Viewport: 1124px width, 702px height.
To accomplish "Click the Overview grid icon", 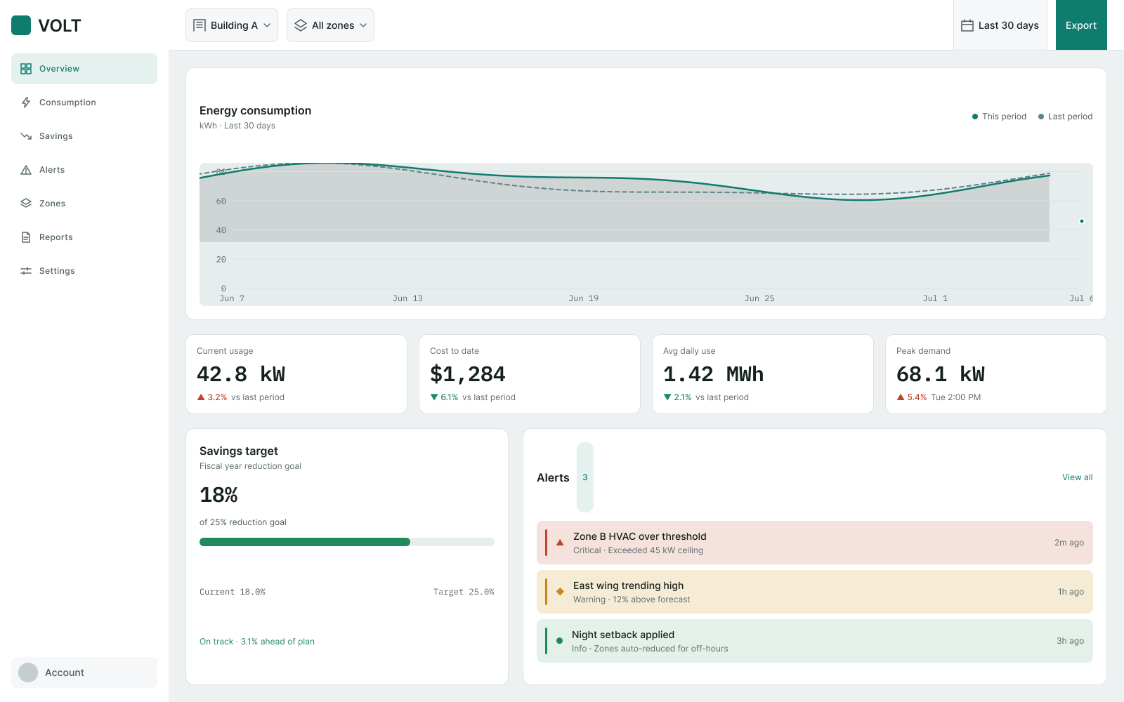I will (26, 69).
